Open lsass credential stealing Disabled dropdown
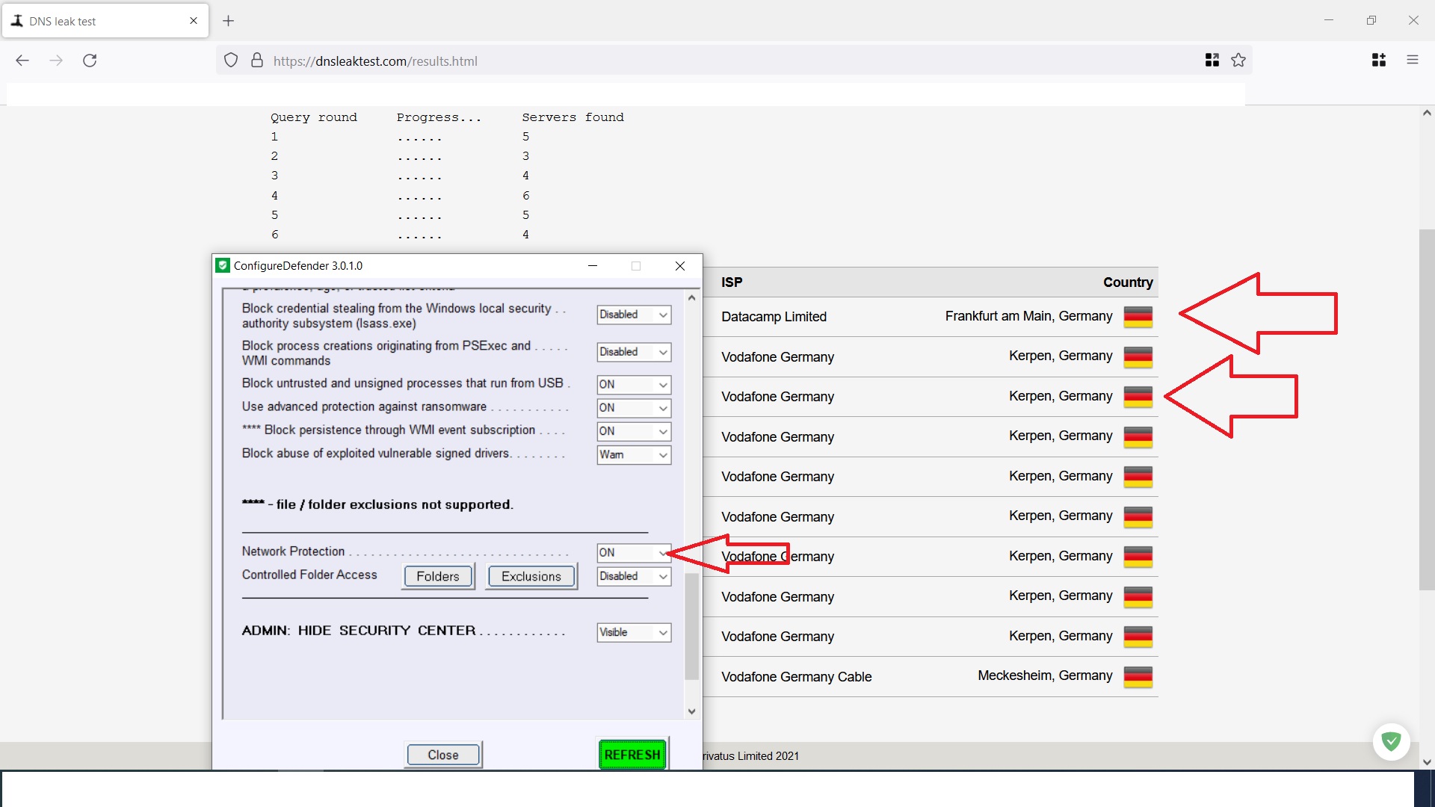Image resolution: width=1435 pixels, height=807 pixels. 633,315
